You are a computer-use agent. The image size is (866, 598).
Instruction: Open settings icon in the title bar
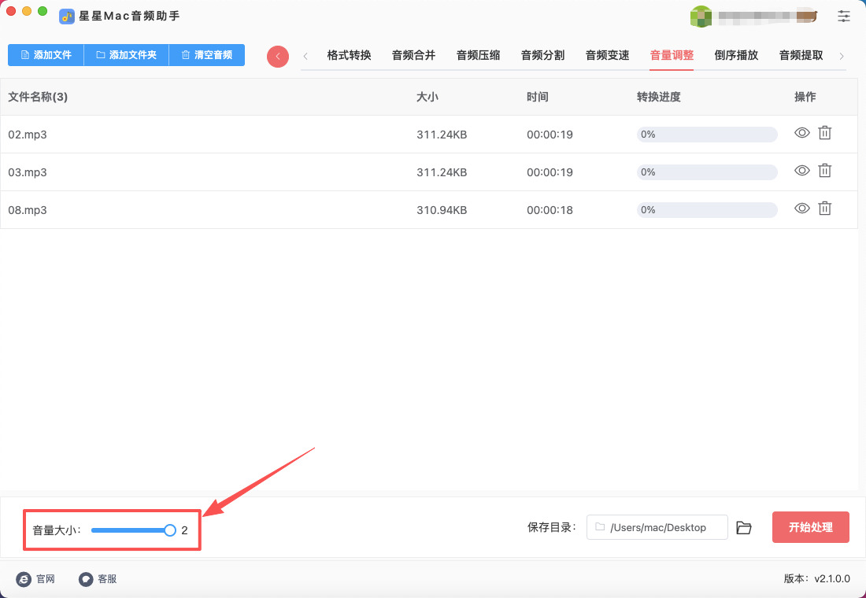(844, 16)
